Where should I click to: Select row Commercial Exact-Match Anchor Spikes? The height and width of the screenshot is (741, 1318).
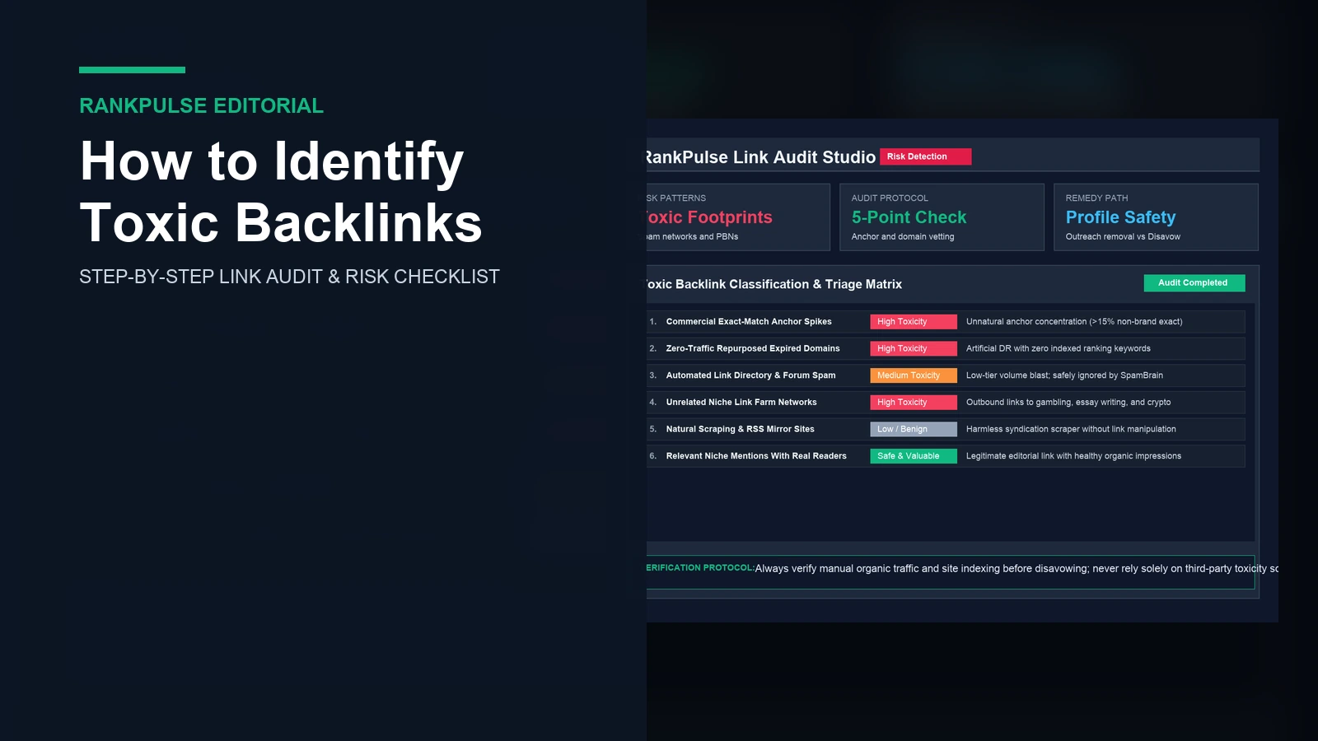946,322
